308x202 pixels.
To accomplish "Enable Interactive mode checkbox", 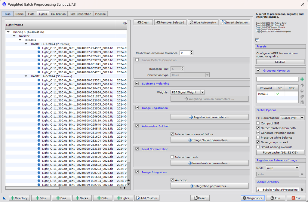I will (172, 157).
